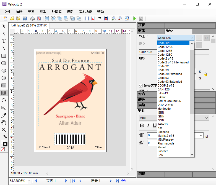Open the Abel font dropdown
216x185 pixels.
pos(206,118)
